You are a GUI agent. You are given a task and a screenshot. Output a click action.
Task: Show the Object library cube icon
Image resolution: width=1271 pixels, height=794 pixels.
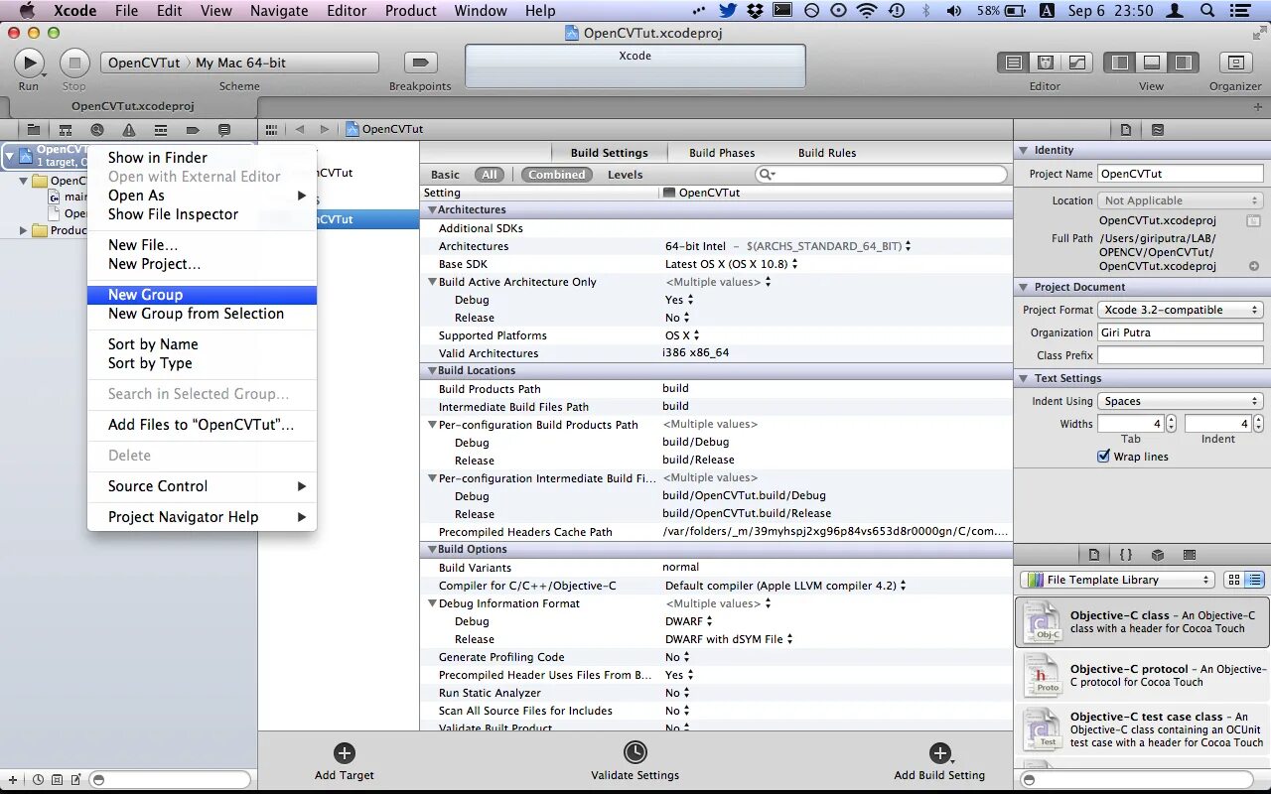click(x=1158, y=555)
